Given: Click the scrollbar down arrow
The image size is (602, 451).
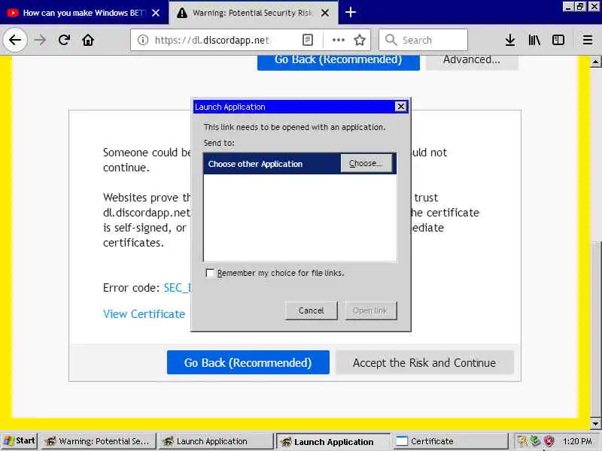Looking at the screenshot, I should (x=595, y=424).
